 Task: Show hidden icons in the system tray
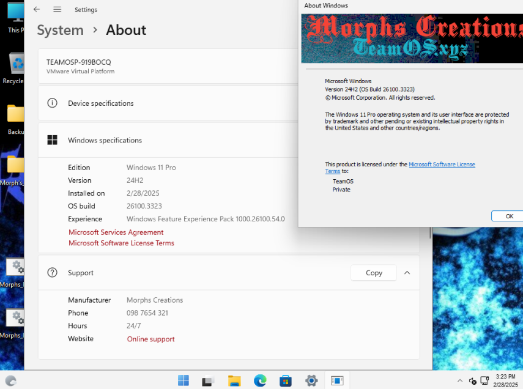(x=459, y=380)
